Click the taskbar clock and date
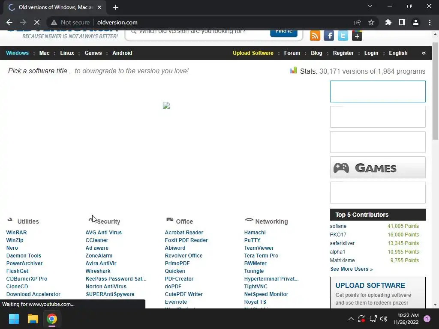Image resolution: width=439 pixels, height=329 pixels. pyautogui.click(x=406, y=319)
